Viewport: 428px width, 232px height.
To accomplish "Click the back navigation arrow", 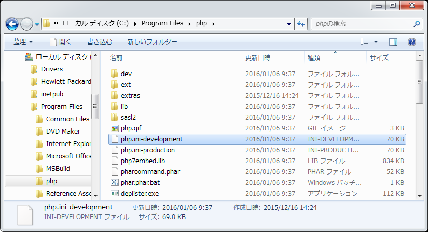I will tap(12, 24).
